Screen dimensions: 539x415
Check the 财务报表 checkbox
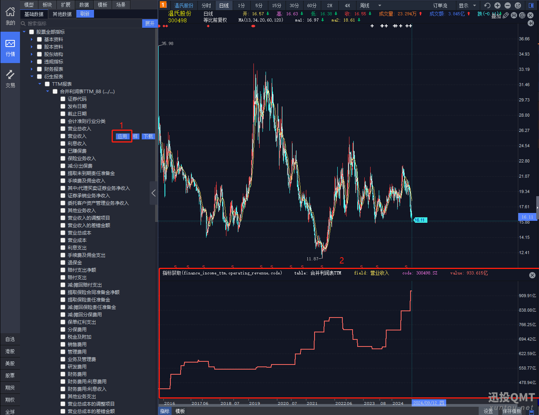[x=40, y=69]
